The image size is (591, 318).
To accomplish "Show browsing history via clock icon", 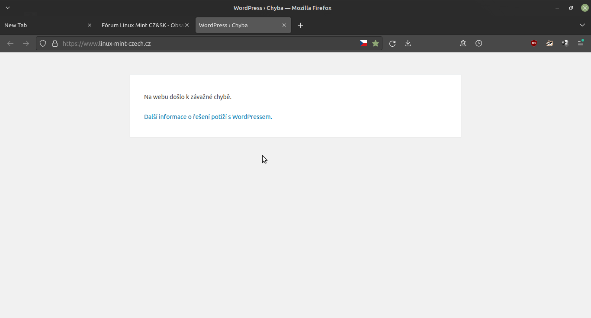I will [479, 43].
